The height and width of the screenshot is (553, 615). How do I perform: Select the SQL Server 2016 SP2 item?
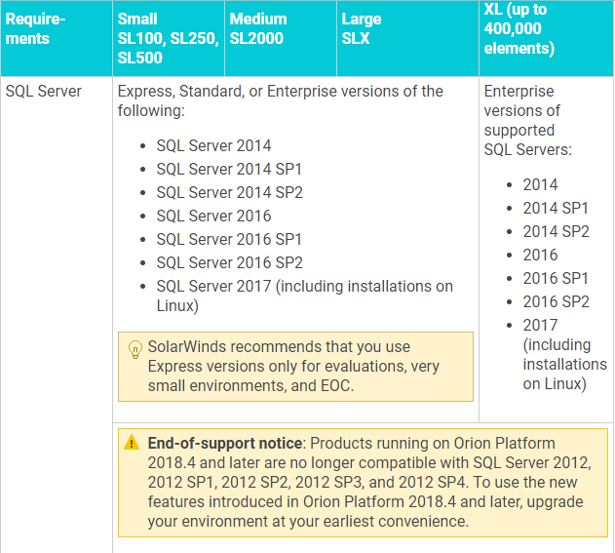(x=229, y=263)
